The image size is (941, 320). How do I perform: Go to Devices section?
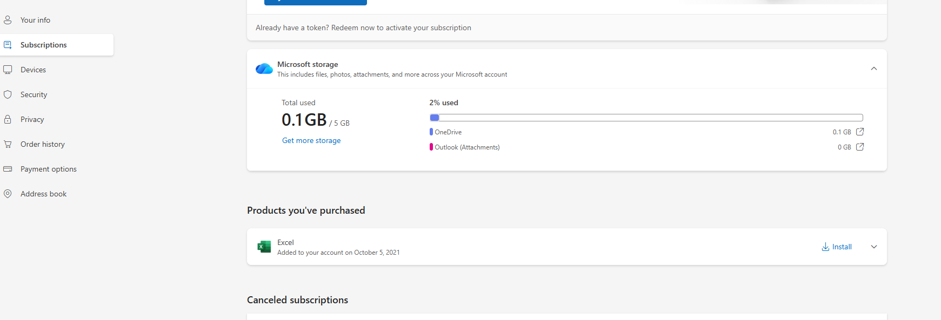point(33,70)
